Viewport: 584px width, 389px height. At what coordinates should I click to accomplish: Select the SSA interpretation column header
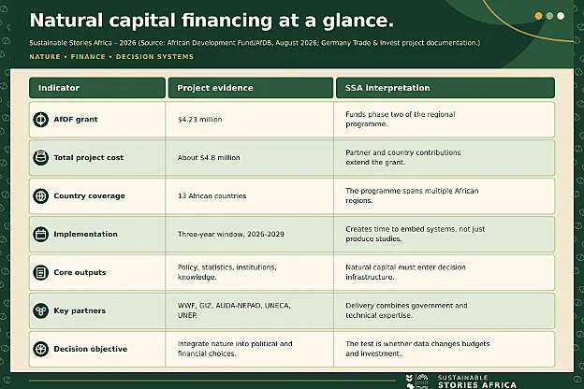445,88
